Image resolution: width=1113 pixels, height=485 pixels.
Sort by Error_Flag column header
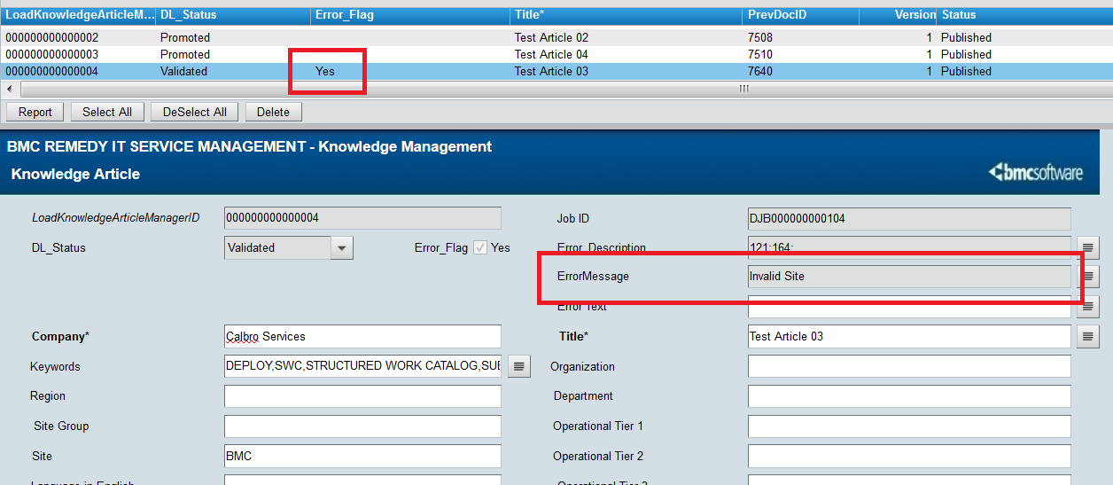pos(410,15)
